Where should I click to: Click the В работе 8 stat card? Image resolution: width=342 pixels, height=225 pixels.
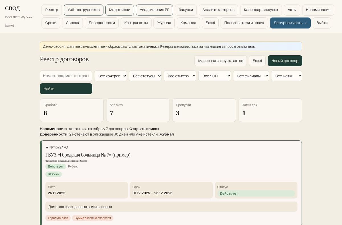(x=72, y=110)
